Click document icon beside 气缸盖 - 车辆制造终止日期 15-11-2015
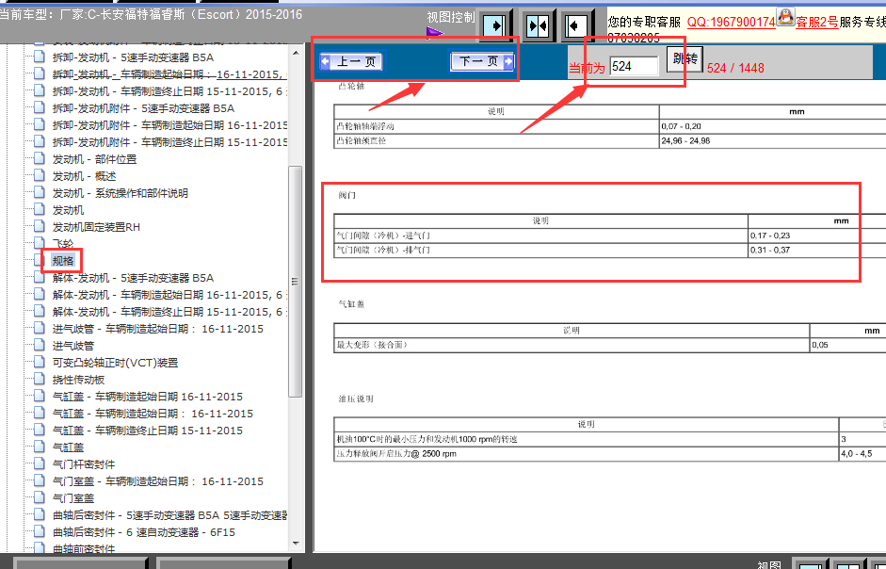 [39, 430]
